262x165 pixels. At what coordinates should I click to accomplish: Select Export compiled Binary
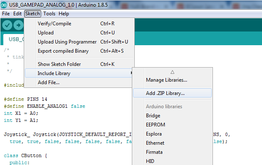(79, 51)
